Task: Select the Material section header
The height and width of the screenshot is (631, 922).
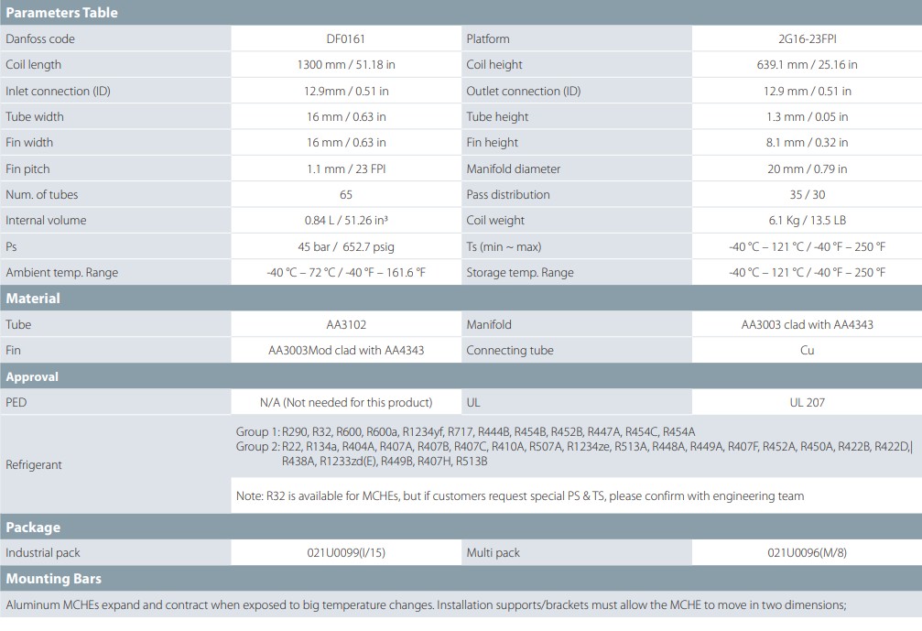Action: [33, 299]
